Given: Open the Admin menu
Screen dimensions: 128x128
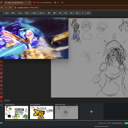Looking at the screenshot, I should [42, 13].
